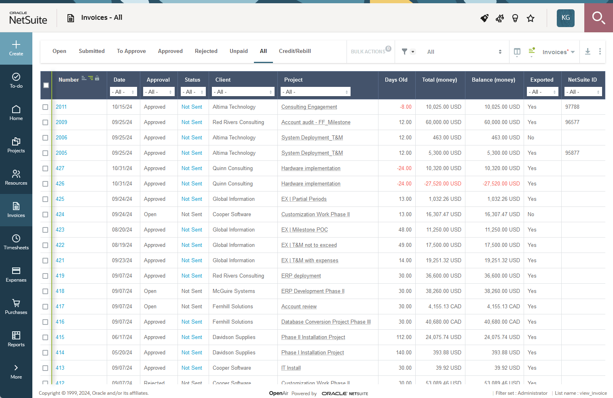Open the Invoices list view dropdown
Viewport: 613px width, 398px height.
point(558,52)
